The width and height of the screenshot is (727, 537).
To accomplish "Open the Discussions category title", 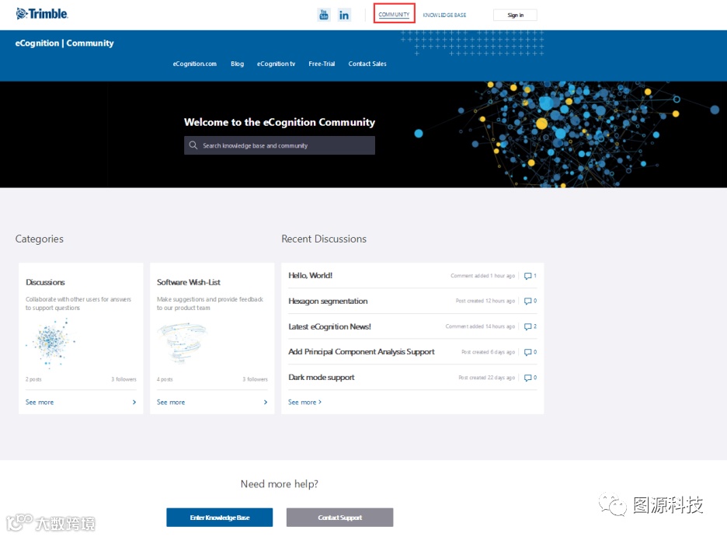I will point(45,282).
